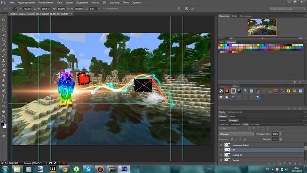The height and width of the screenshot is (173, 307).
Task: Select the Path Selection arrow tool
Action: pyautogui.click(x=3, y=101)
